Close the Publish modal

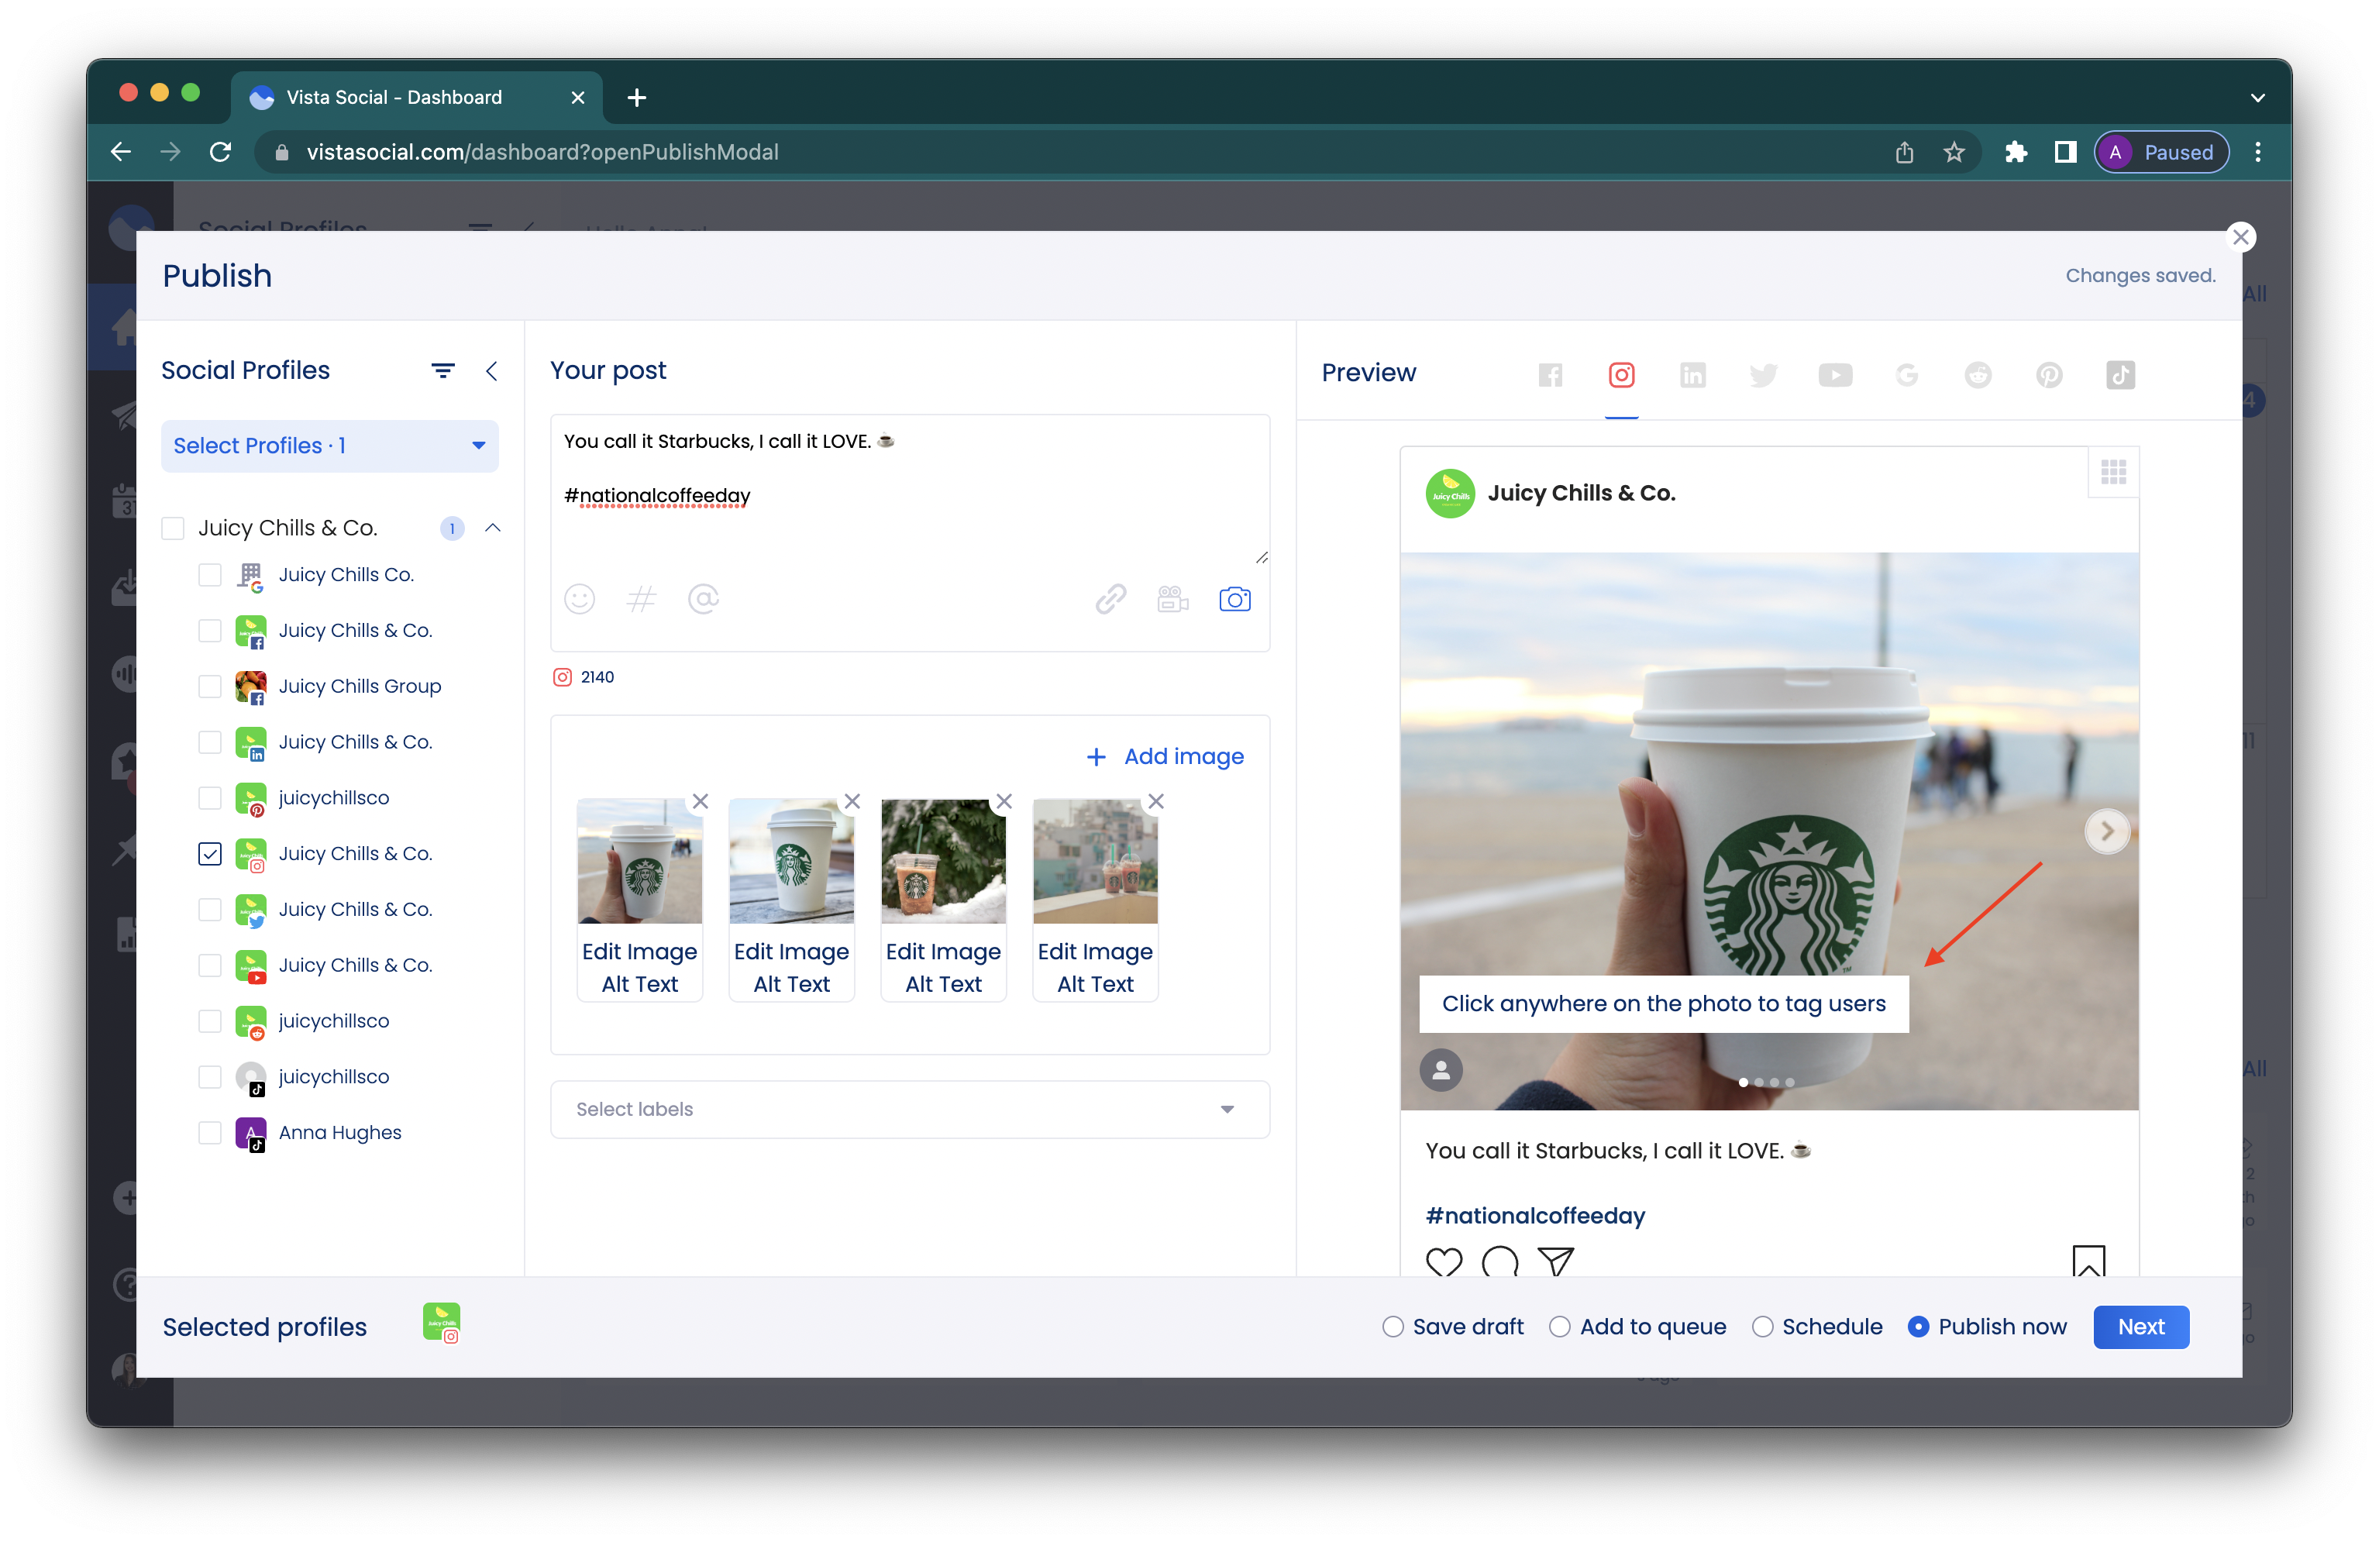point(2240,237)
